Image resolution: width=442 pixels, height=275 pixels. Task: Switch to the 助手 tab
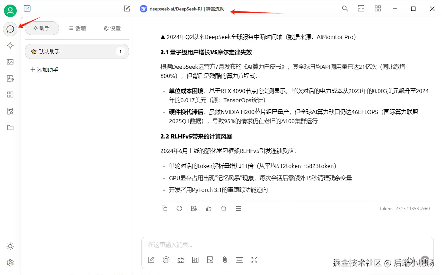[x=42, y=28]
